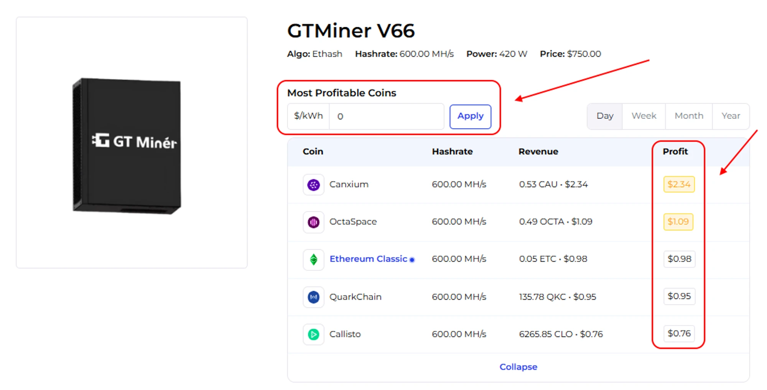Focus the $/kWh electricity cost field
The height and width of the screenshot is (390, 767).
coord(386,116)
